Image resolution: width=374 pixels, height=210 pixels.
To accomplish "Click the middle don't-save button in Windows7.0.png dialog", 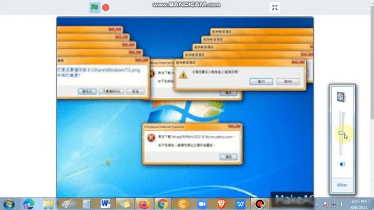I will pos(111,92).
